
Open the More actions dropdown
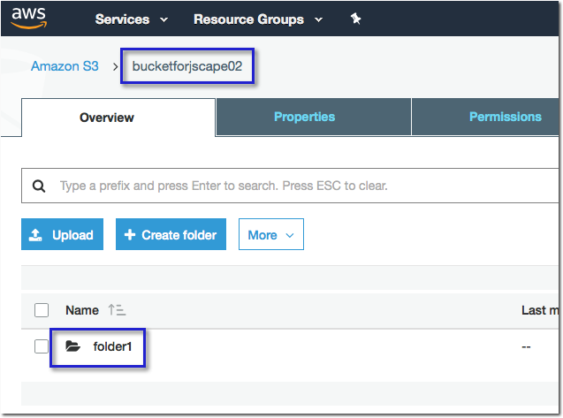[x=271, y=234]
